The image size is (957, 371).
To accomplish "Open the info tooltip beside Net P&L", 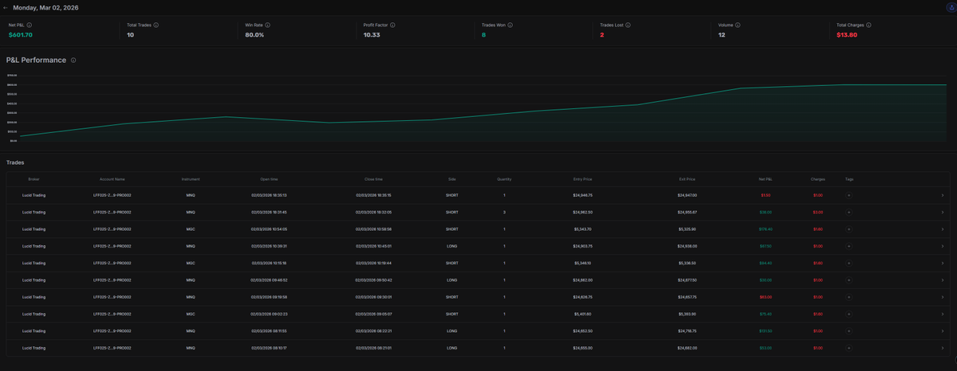I will click(x=30, y=25).
